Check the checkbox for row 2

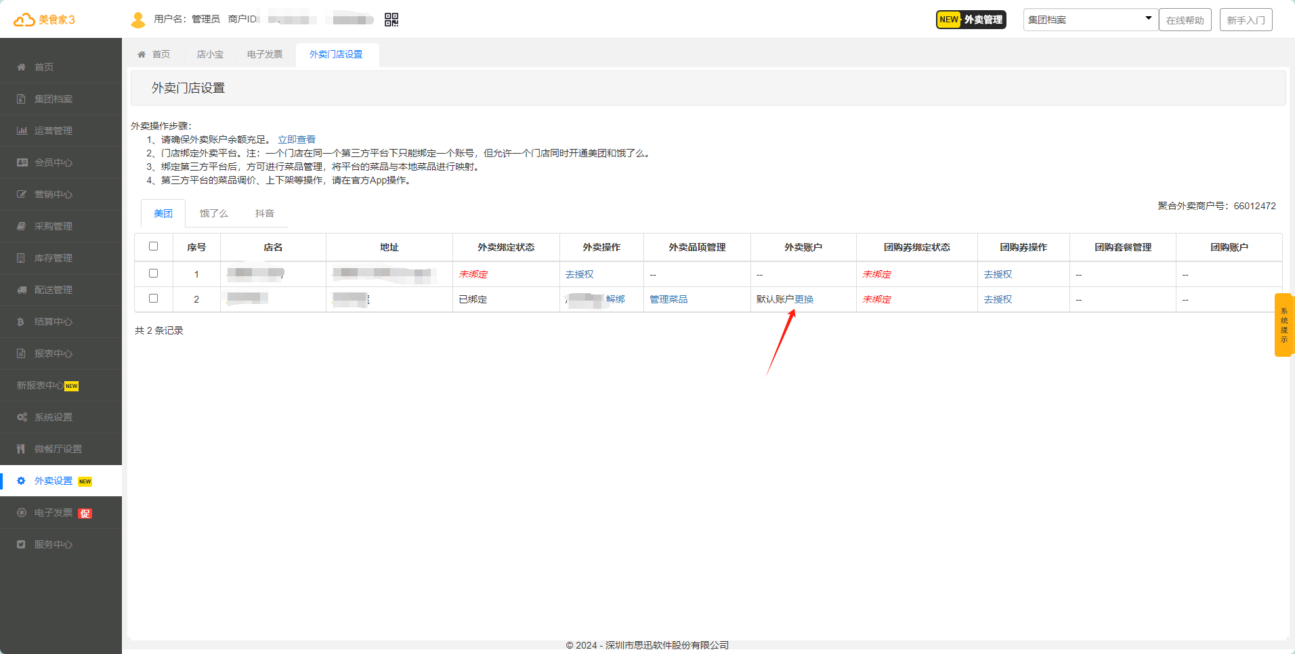tap(153, 299)
